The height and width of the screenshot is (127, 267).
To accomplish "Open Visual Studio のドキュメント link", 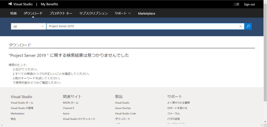I will click(x=79, y=119).
